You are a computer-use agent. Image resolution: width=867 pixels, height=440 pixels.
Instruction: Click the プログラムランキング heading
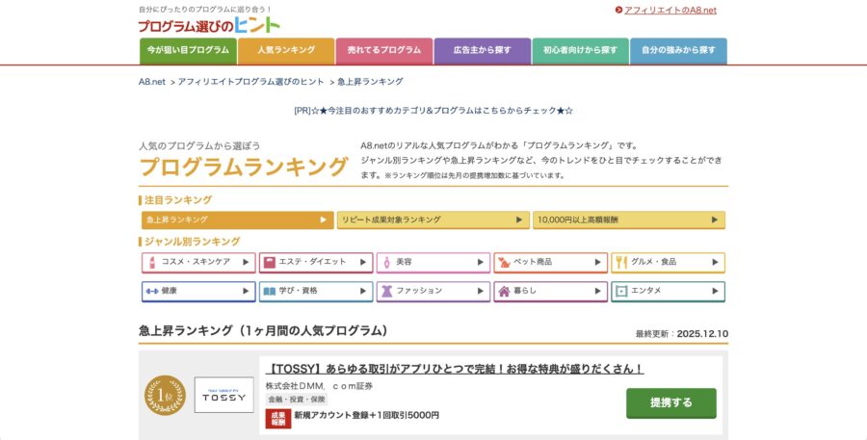coord(244,167)
